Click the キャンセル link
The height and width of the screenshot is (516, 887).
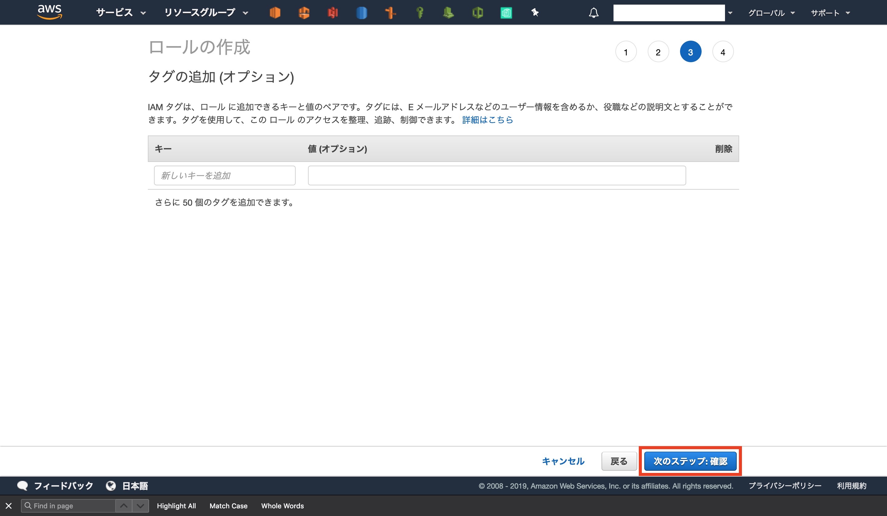[563, 461]
